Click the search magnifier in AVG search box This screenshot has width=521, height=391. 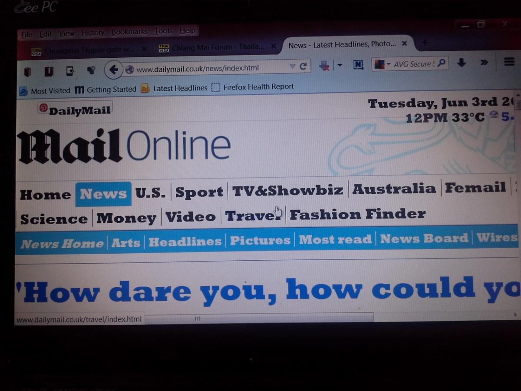442,63
